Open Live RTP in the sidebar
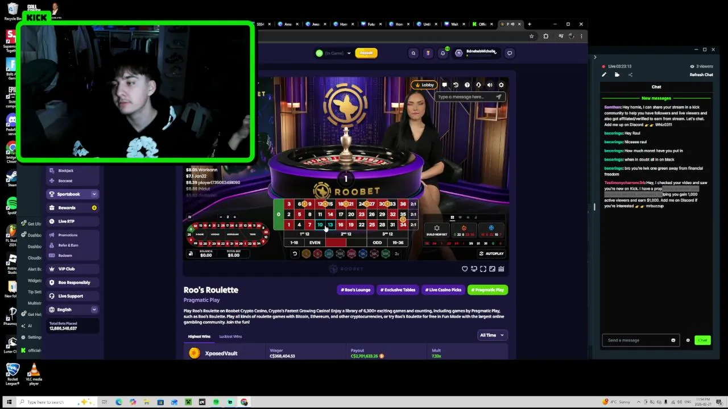This screenshot has width=728, height=409. [73, 222]
